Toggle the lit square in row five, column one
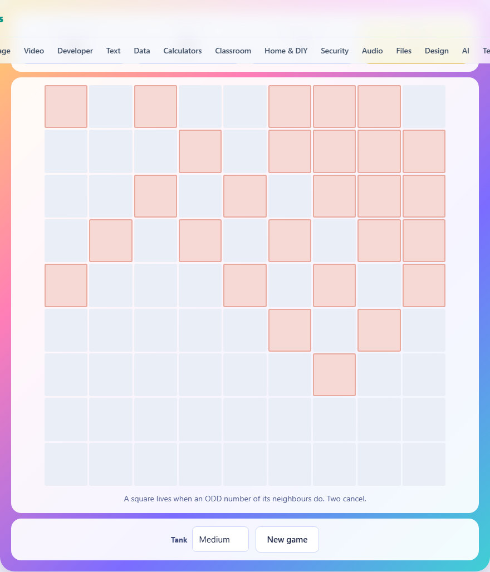Screen dimensions: 490x572 click(66, 285)
